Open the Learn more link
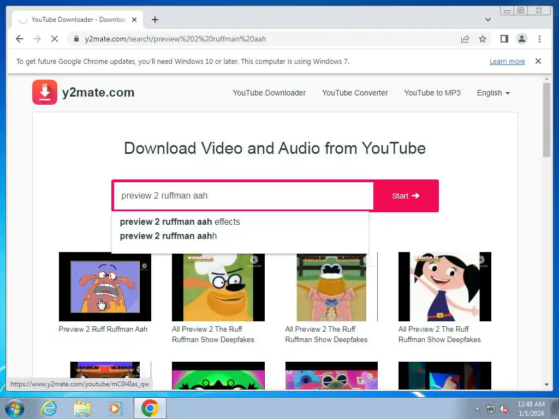 (507, 61)
